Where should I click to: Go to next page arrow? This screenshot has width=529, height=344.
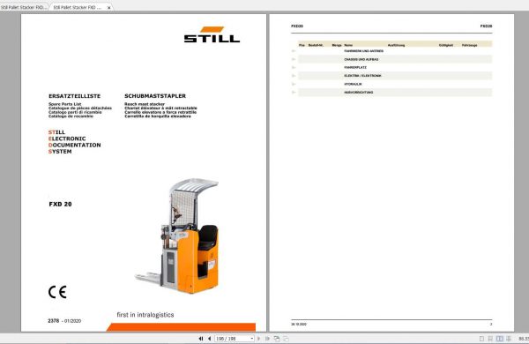(258, 338)
